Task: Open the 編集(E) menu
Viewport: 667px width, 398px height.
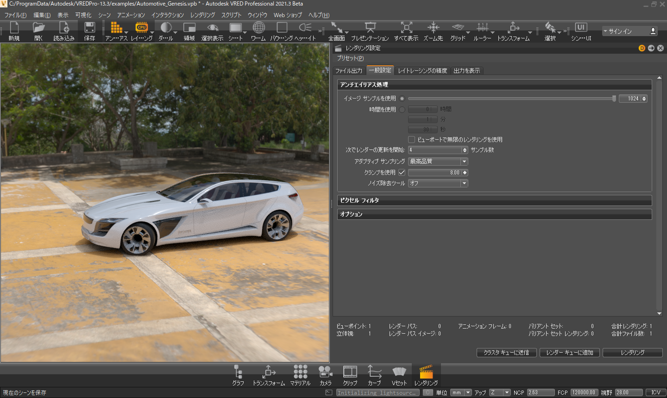Action: [x=42, y=15]
